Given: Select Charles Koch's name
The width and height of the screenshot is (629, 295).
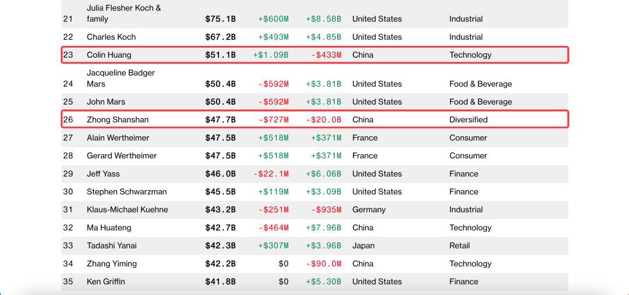Looking at the screenshot, I should point(111,37).
